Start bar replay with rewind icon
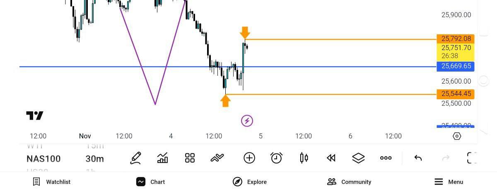The width and height of the screenshot is (497, 192). click(x=331, y=158)
